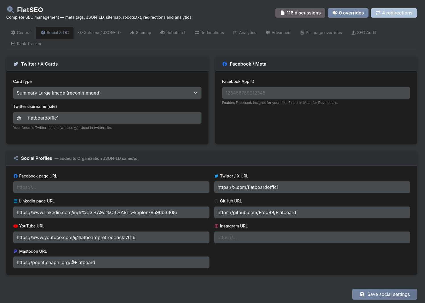The image size is (425, 303).
Task: Click the Facebook icon in the Facebook / Meta header
Action: click(x=225, y=64)
